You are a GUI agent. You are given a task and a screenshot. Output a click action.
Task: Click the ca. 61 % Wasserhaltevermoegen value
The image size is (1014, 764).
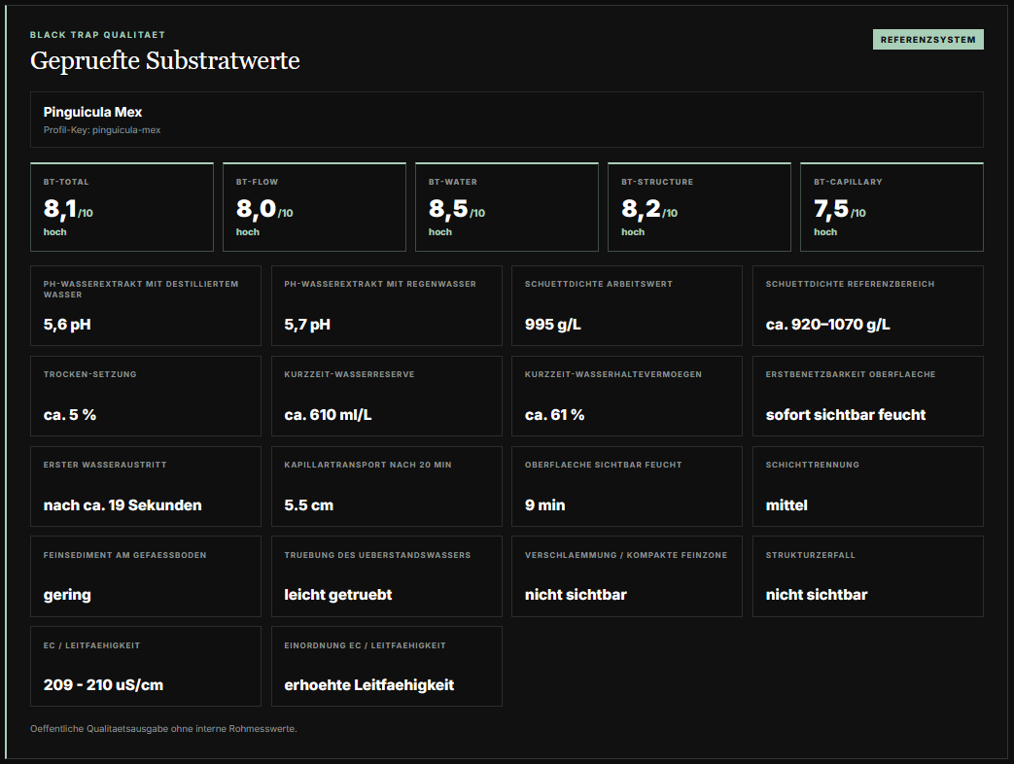(x=554, y=415)
